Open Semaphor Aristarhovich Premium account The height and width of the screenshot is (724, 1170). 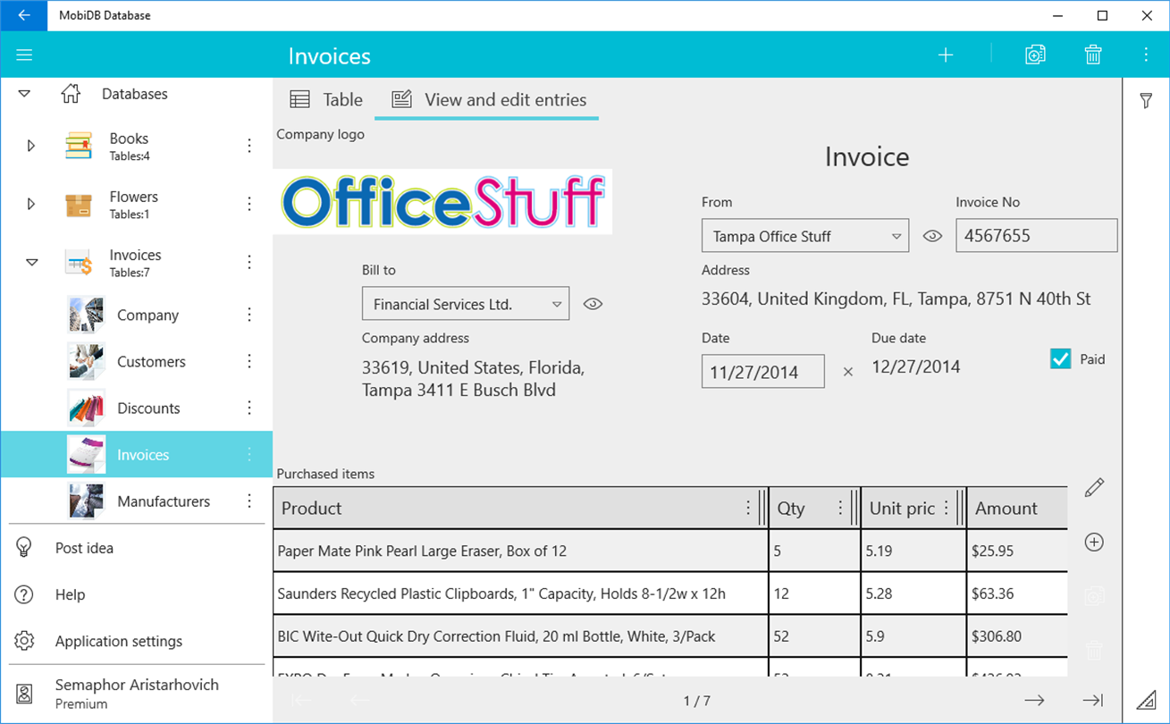coord(137,693)
